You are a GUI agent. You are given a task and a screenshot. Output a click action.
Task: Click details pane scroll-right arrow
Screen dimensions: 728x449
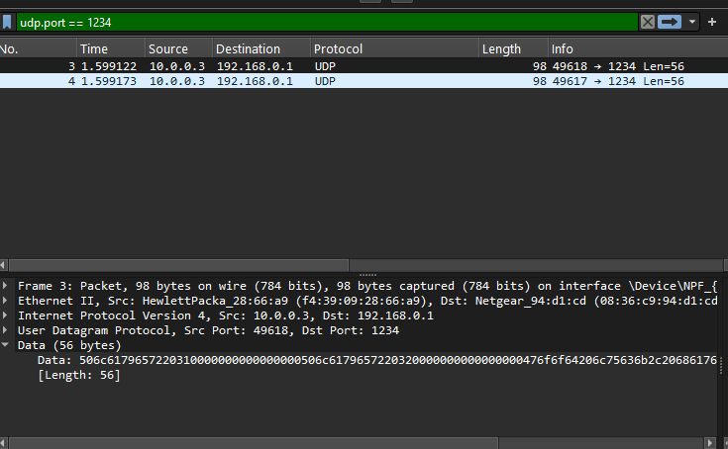[710, 443]
